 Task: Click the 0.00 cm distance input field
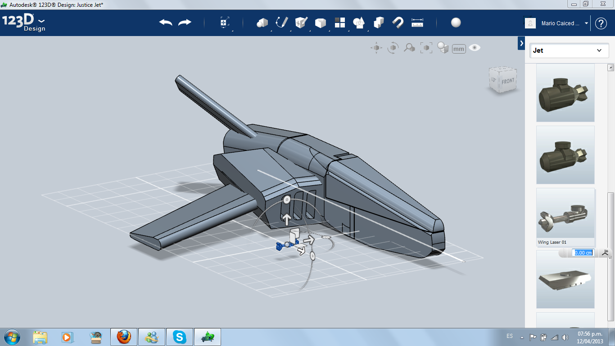click(x=583, y=253)
